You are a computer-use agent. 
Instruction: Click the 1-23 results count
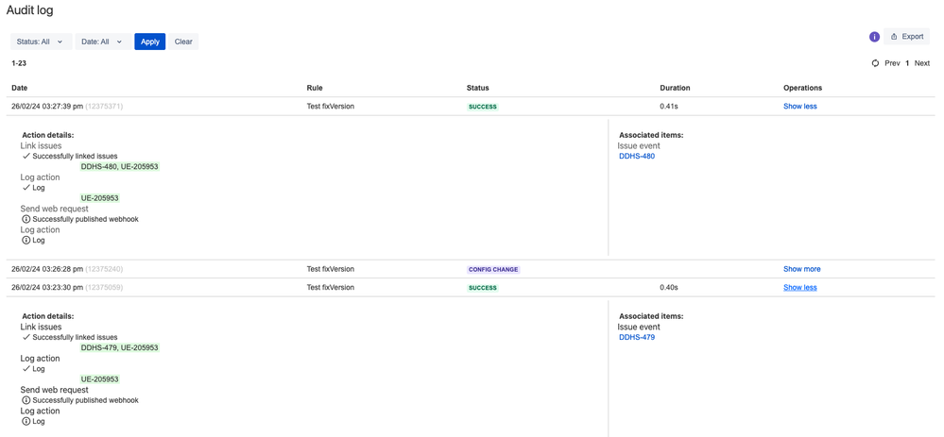(19, 62)
